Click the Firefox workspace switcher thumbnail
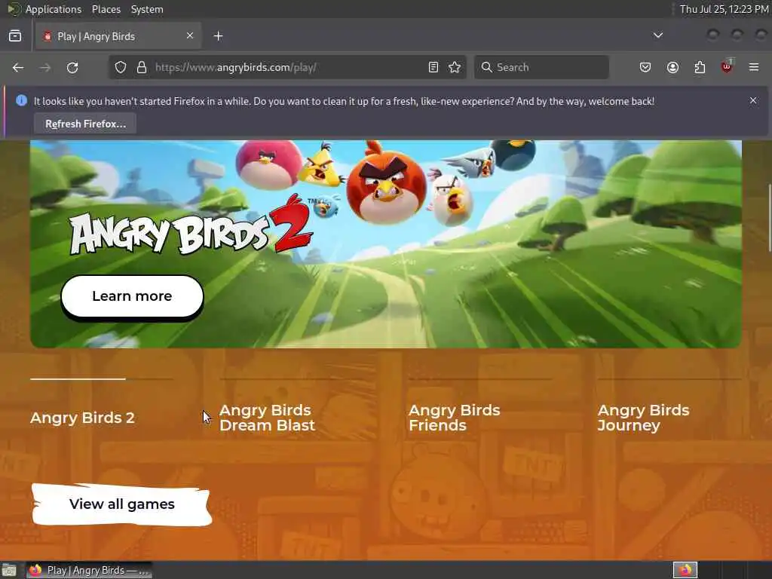 coord(685,570)
